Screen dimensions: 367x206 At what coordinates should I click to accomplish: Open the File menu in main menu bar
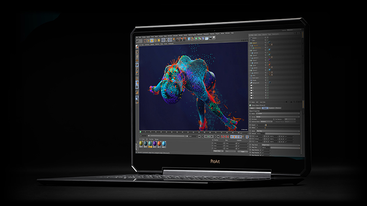[x=137, y=38]
